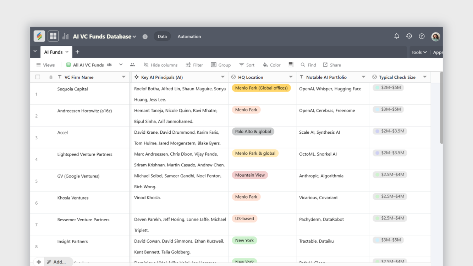Open the chart/statistics icon in the header
This screenshot has height=266, width=473.
coord(65,36)
